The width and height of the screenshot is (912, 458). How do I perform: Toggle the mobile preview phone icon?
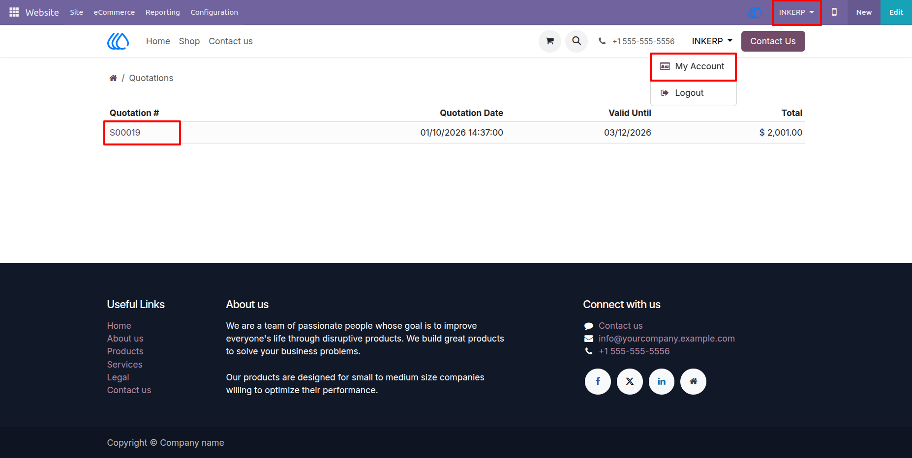click(834, 12)
